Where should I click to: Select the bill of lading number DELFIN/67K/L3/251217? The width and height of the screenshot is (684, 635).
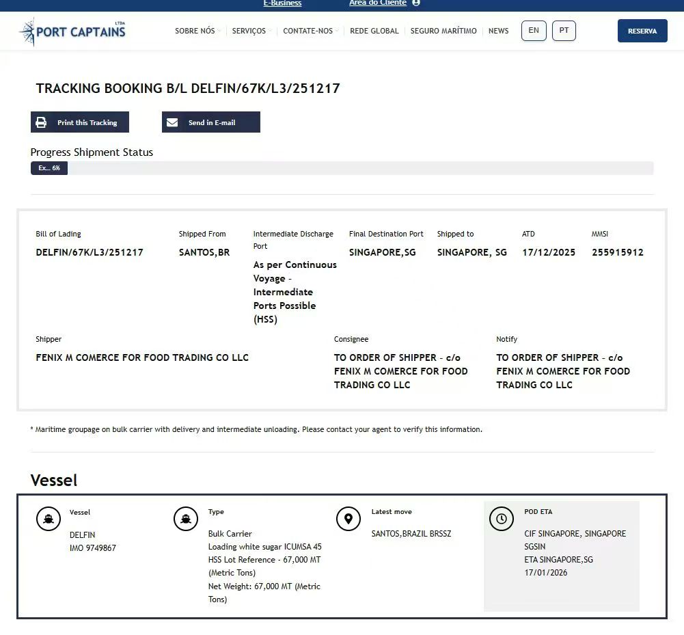coord(90,252)
